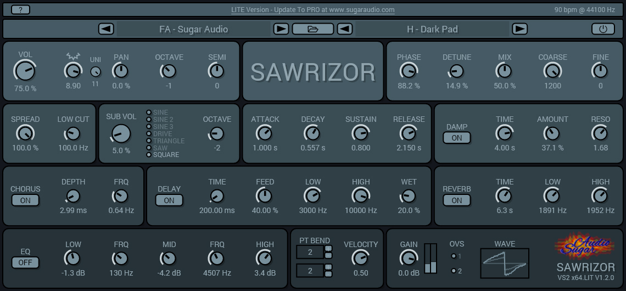Viewport: 626px width, 291px height.
Task: Go to previous bank left of FA - Sugar Audio
Action: coord(106,29)
